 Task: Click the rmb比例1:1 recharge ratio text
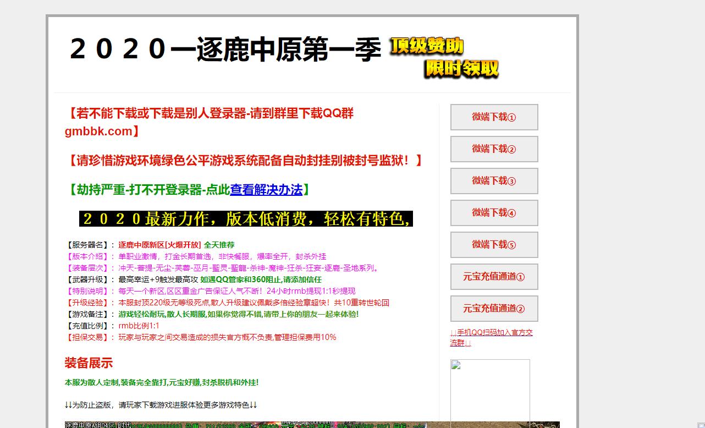click(139, 326)
